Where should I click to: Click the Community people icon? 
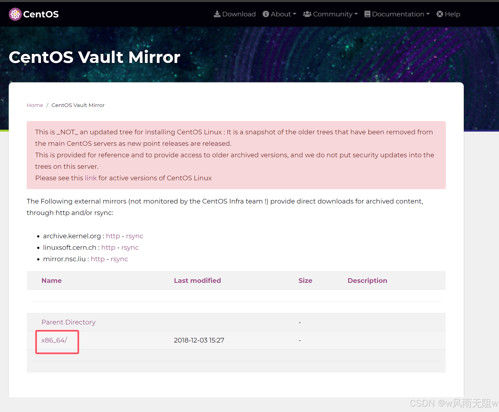[307, 14]
